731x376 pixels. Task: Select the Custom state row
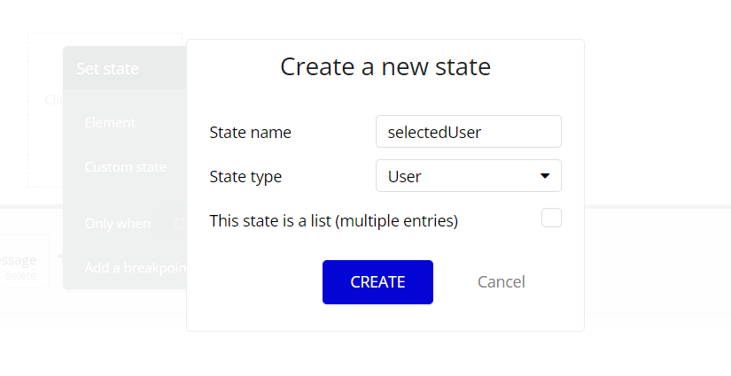124,166
